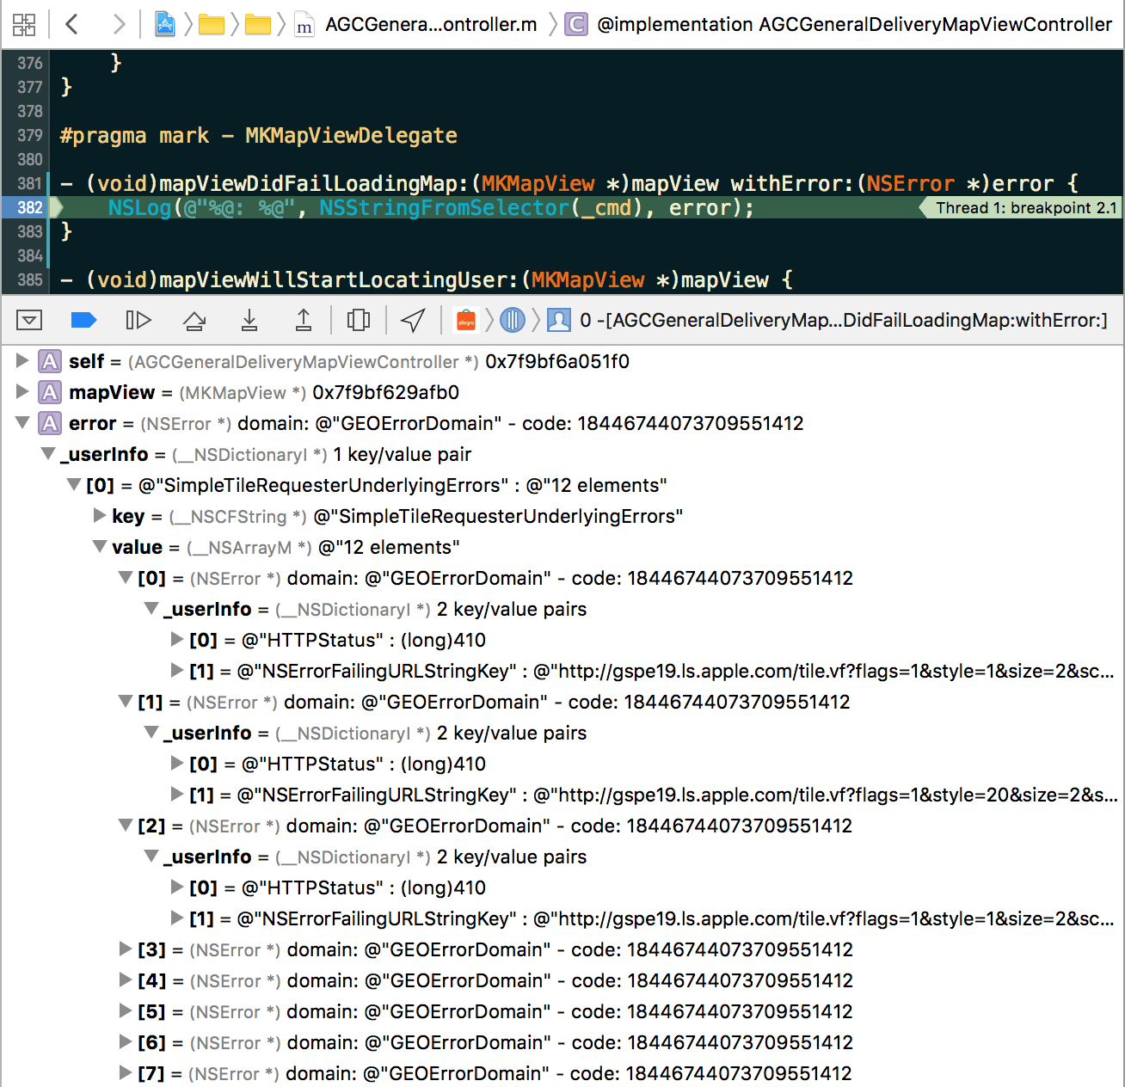Image resolution: width=1125 pixels, height=1087 pixels.
Task: Select second folder in jump bar
Action: [258, 25]
